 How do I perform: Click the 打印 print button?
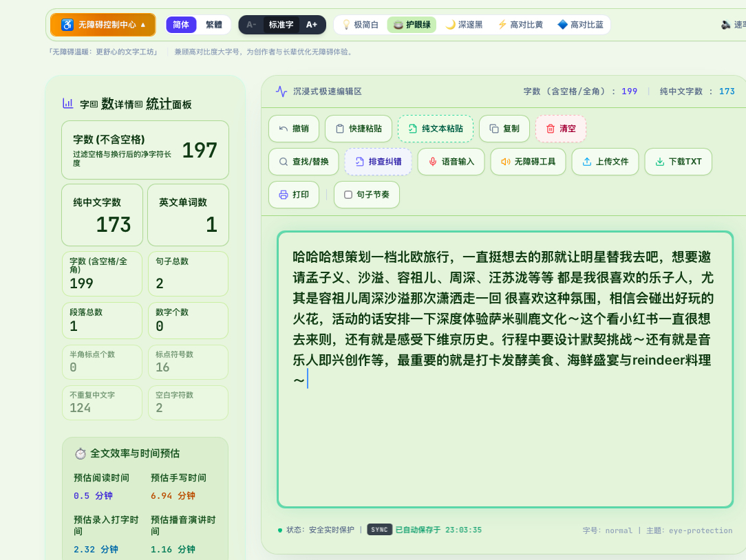294,195
